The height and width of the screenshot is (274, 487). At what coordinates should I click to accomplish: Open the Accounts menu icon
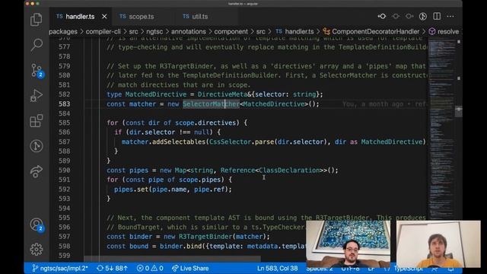click(37, 225)
